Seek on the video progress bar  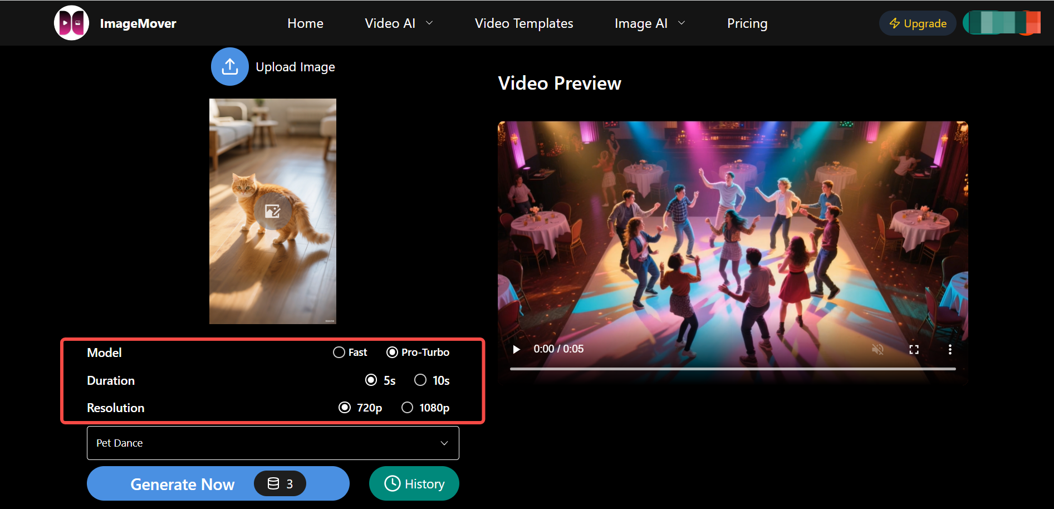coord(733,369)
